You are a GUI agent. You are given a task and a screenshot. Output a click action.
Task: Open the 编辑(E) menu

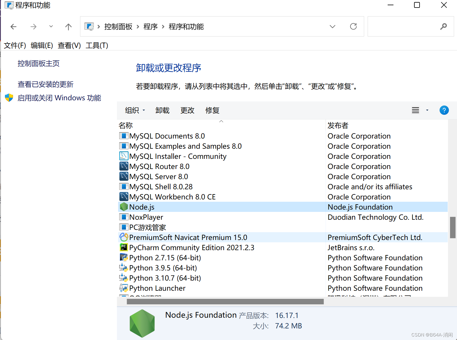42,46
